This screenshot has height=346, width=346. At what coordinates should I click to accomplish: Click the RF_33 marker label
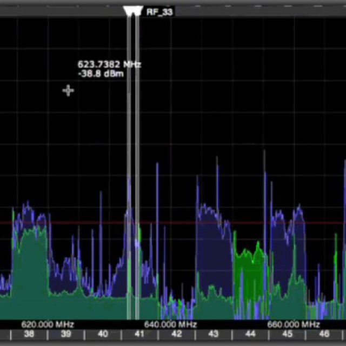coord(159,11)
